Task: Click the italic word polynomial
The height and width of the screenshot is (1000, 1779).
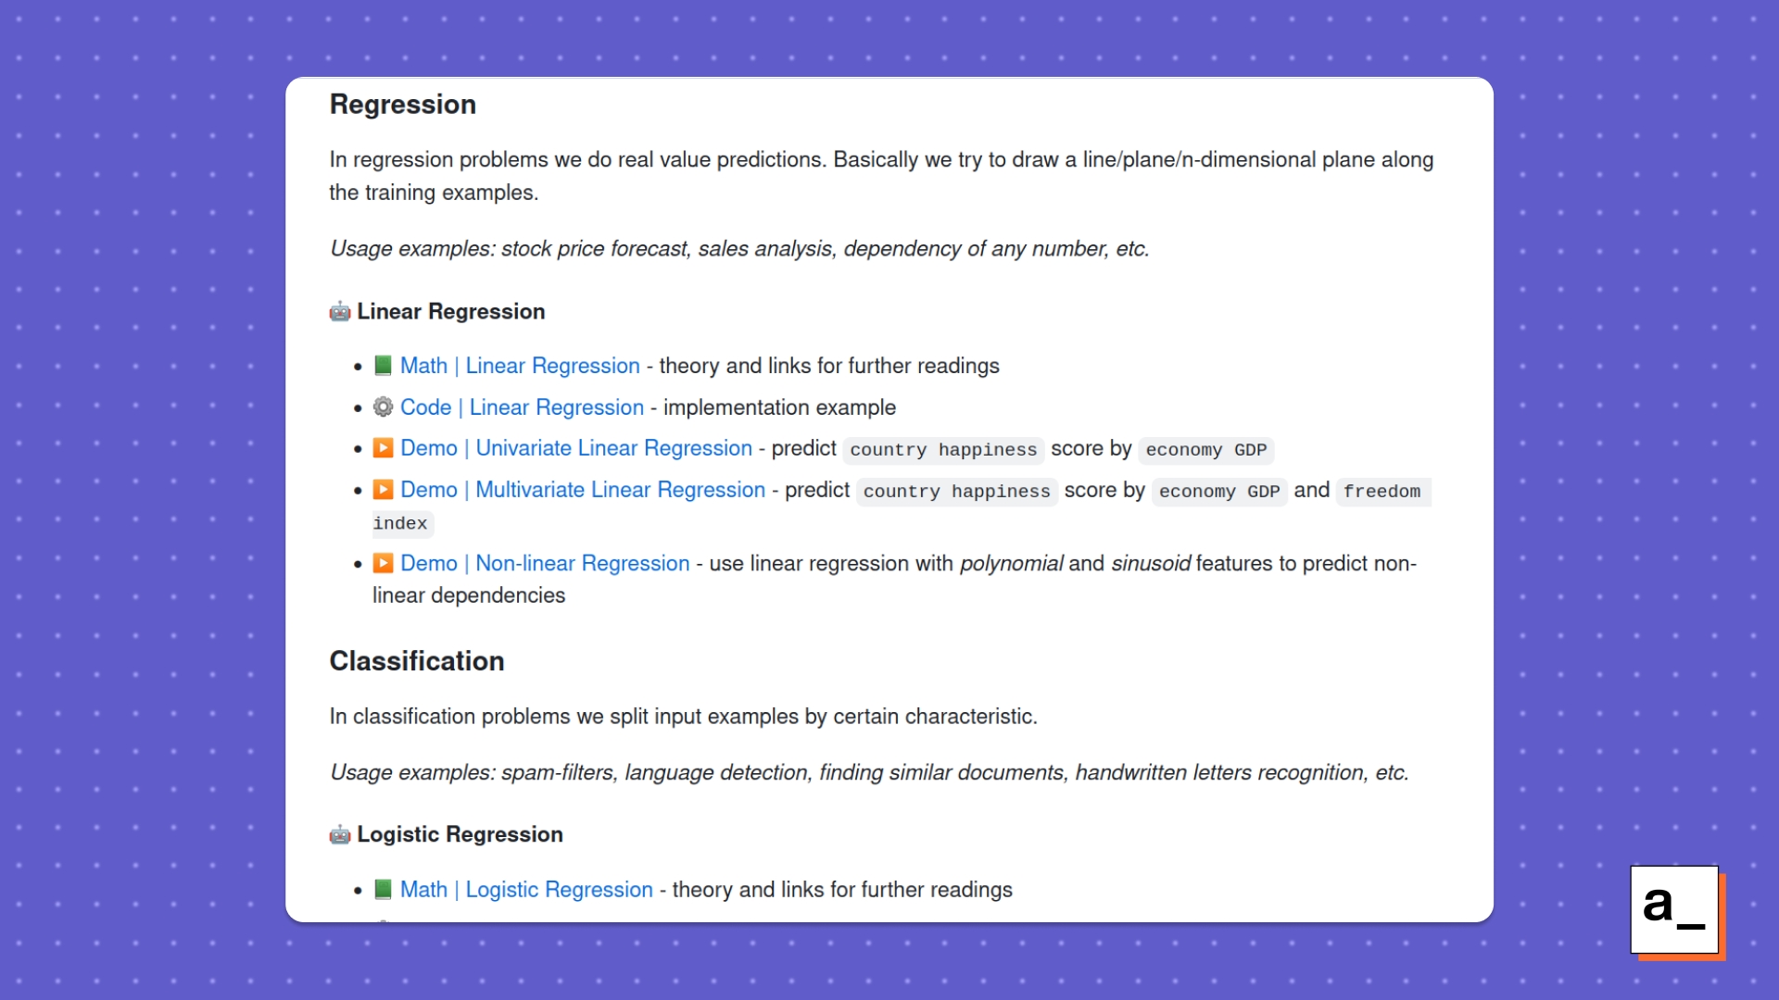Action: pos(1011,564)
